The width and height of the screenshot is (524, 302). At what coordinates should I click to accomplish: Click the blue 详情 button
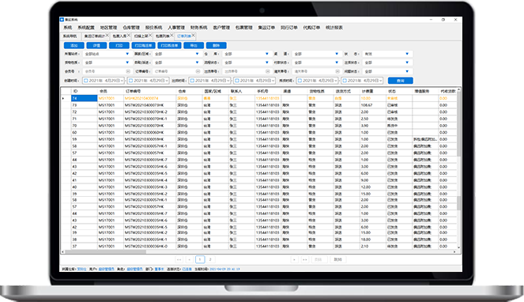(x=96, y=46)
